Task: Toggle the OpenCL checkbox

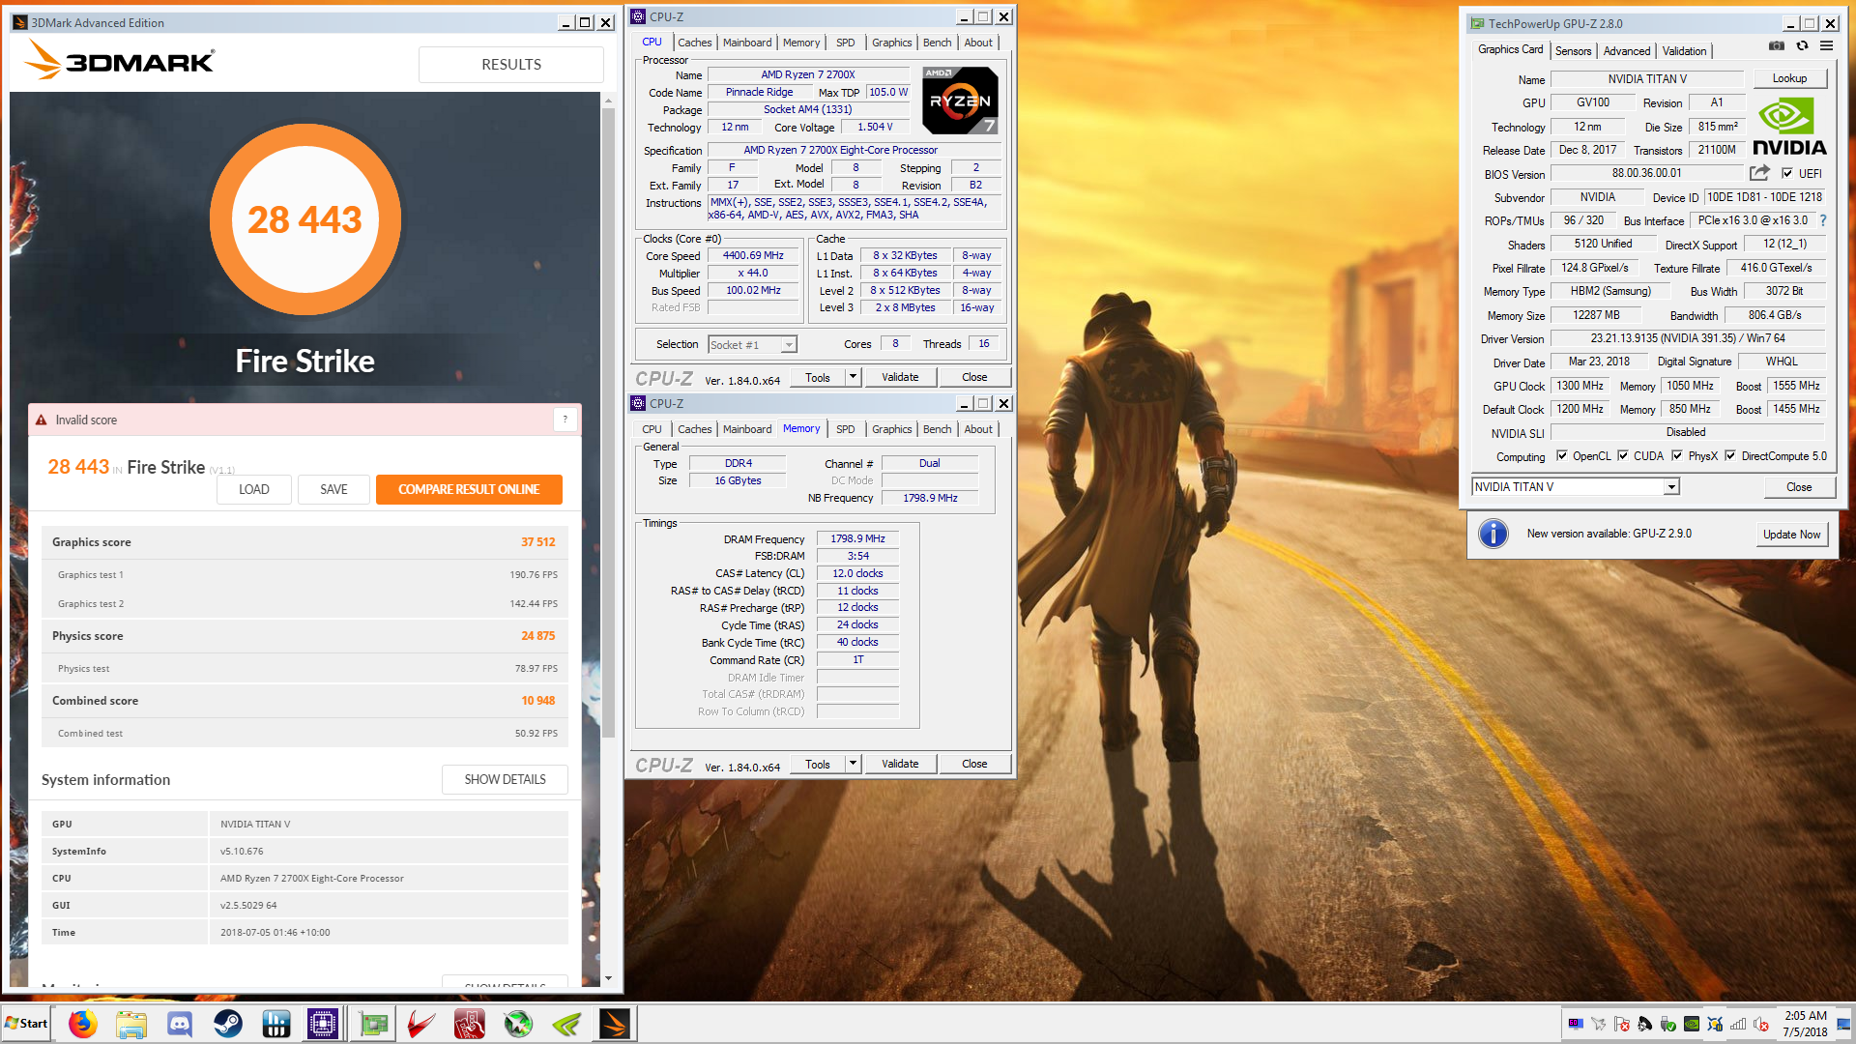Action: pyautogui.click(x=1562, y=456)
